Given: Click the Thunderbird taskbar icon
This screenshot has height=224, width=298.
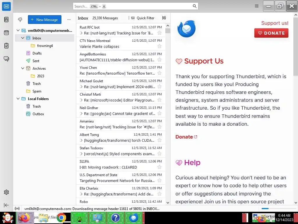Looking at the screenshot, I should 134,218.
